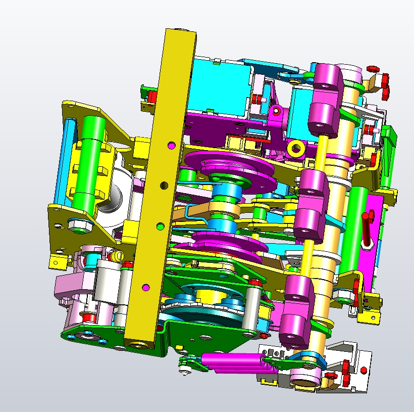This screenshot has height=412, width=414.
Task: Select the middle magenta clamp block
Action: tap(311, 206)
